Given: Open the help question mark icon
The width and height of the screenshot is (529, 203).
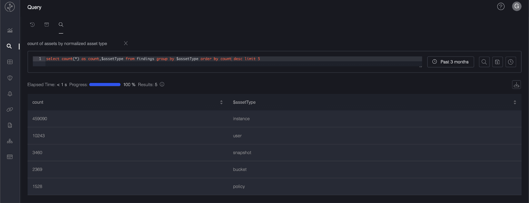Looking at the screenshot, I should pyautogui.click(x=501, y=7).
